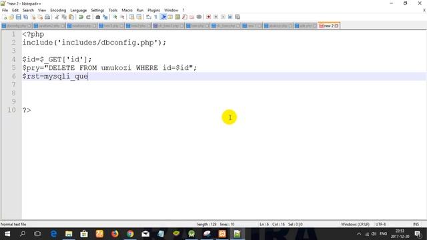
Task: Zoom in using the toolbar icon
Action: pos(115,17)
